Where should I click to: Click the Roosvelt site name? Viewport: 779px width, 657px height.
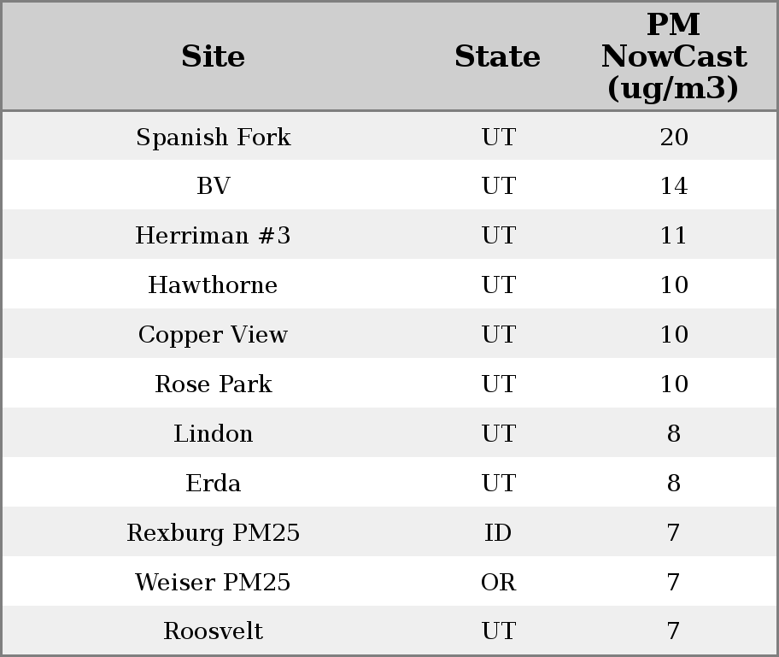coord(213,631)
